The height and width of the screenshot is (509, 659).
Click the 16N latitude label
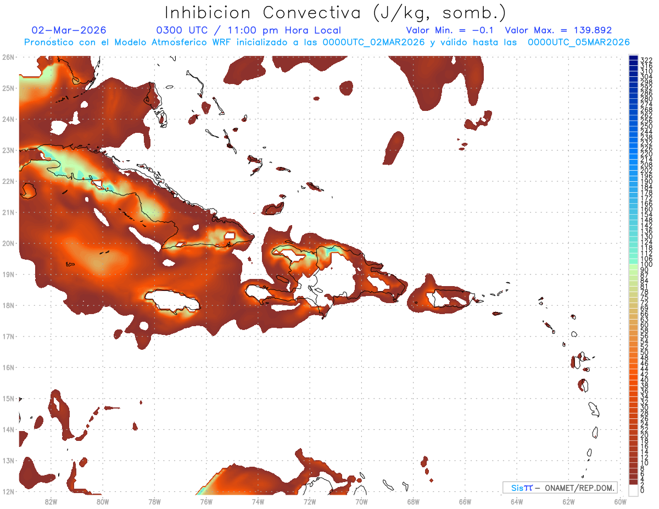(x=8, y=367)
